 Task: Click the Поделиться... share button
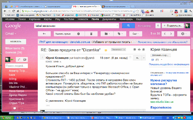173,26
